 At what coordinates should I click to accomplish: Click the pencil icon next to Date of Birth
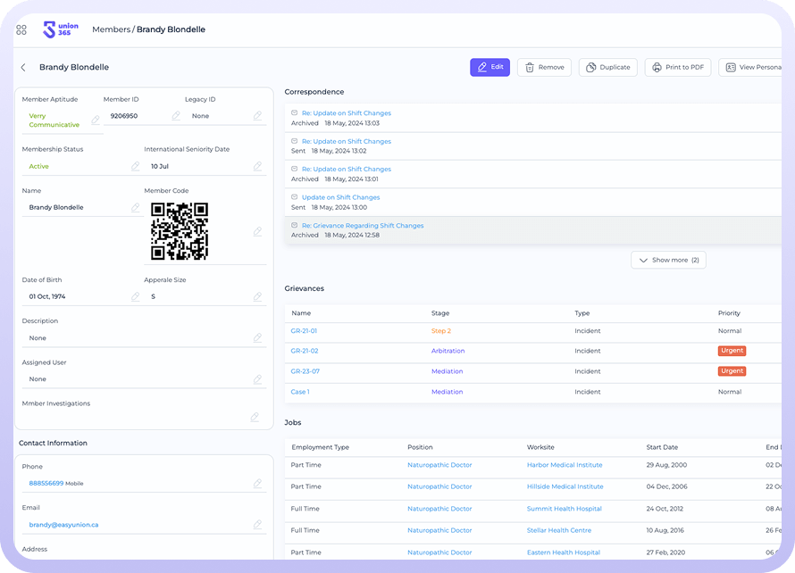pos(136,296)
